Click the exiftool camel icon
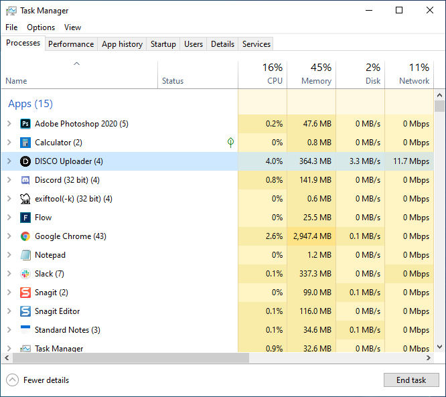Screen dimensions: 446x397 25,199
